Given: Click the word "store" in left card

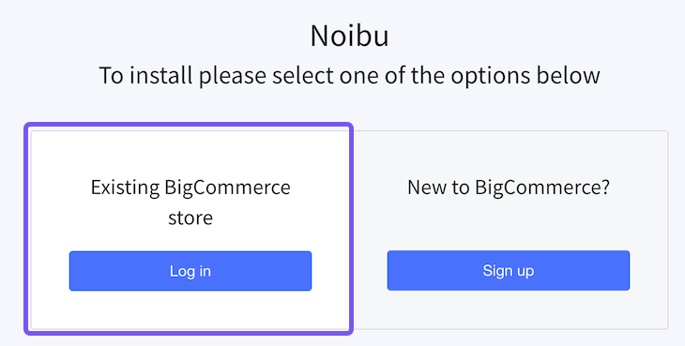Looking at the screenshot, I should pos(190,218).
